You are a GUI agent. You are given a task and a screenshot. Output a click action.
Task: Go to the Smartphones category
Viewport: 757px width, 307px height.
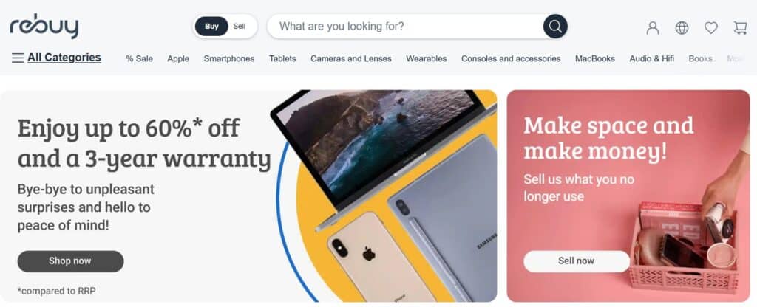point(229,59)
